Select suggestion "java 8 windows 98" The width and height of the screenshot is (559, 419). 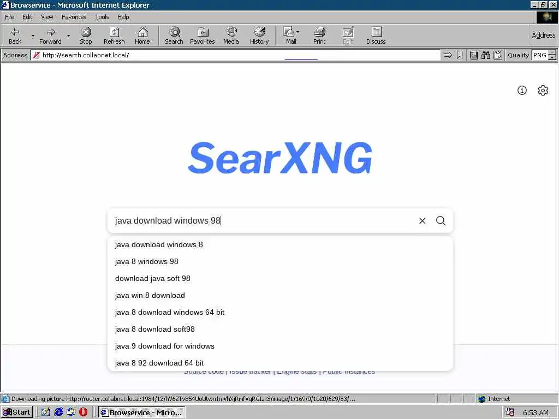[280, 261]
